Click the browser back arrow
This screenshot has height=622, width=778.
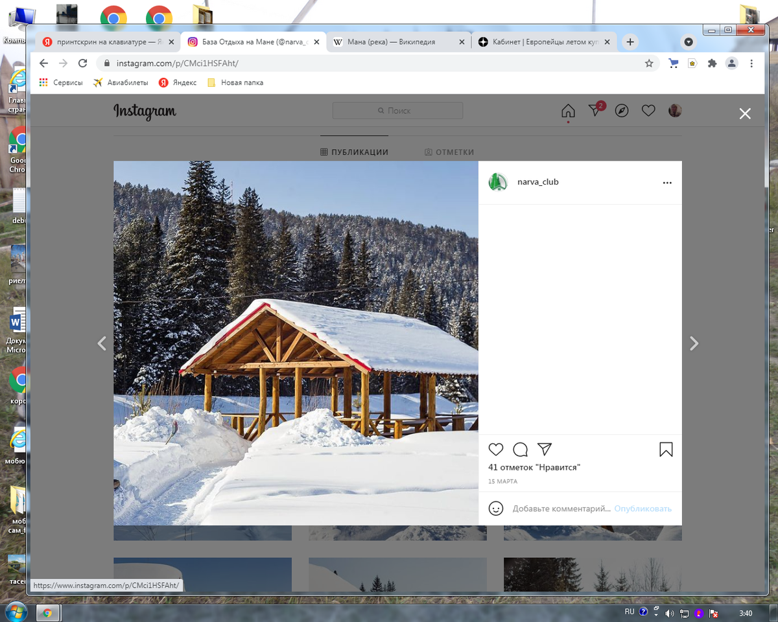[43, 63]
